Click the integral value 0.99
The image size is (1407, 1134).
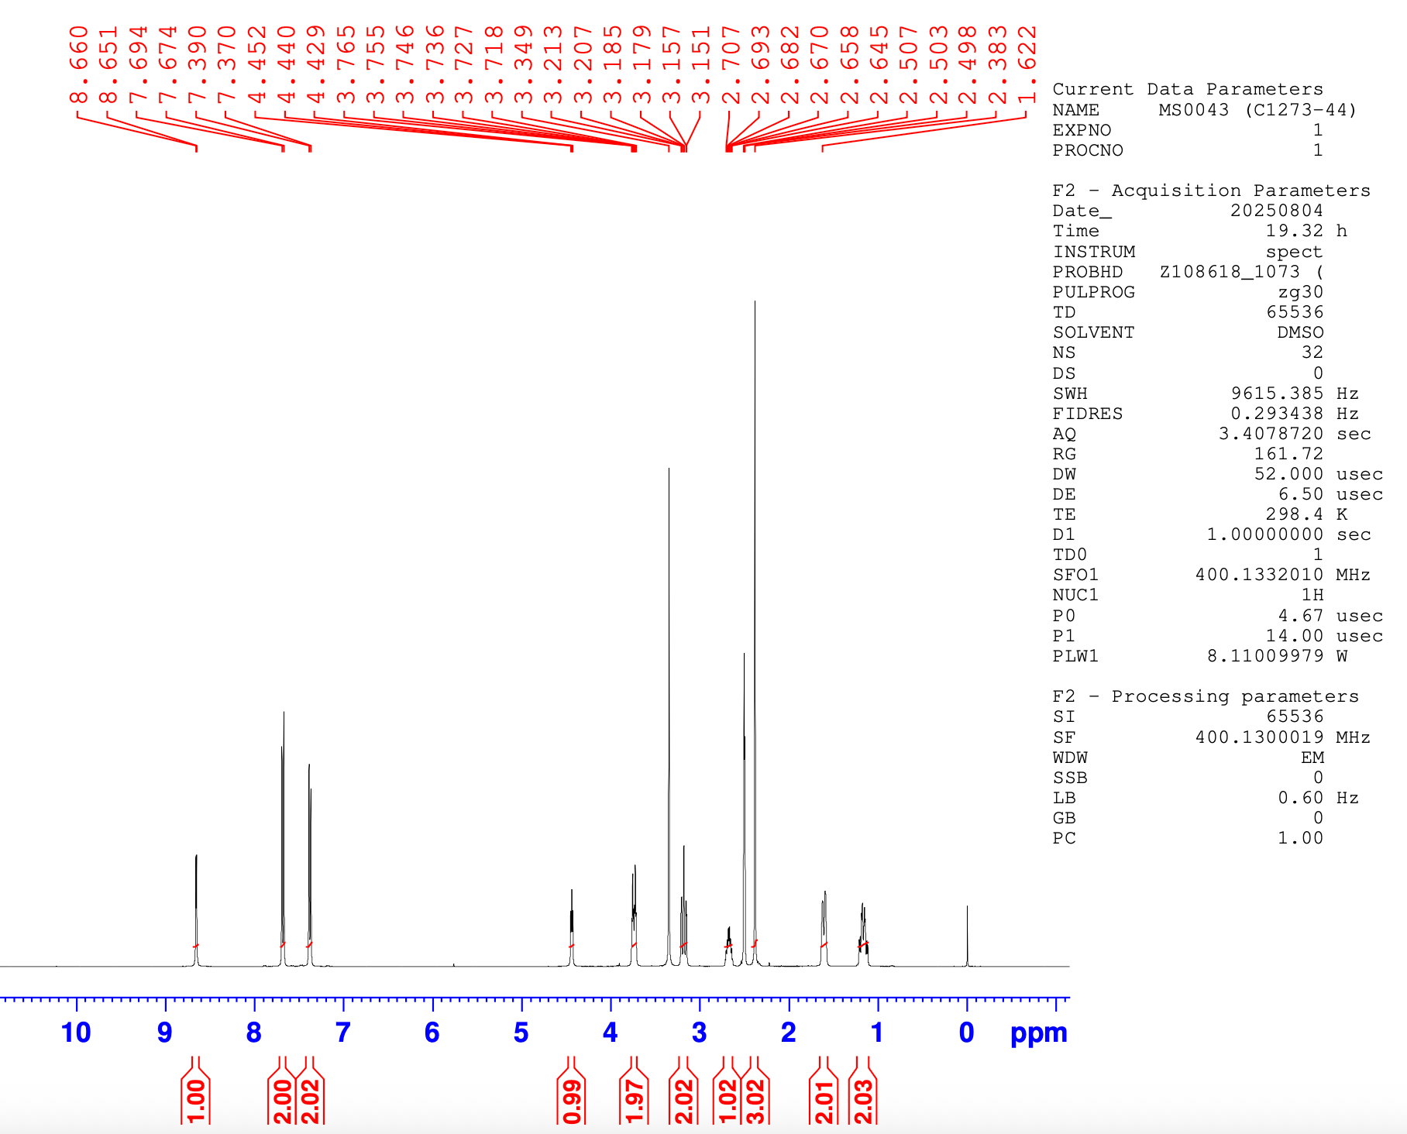[572, 1101]
